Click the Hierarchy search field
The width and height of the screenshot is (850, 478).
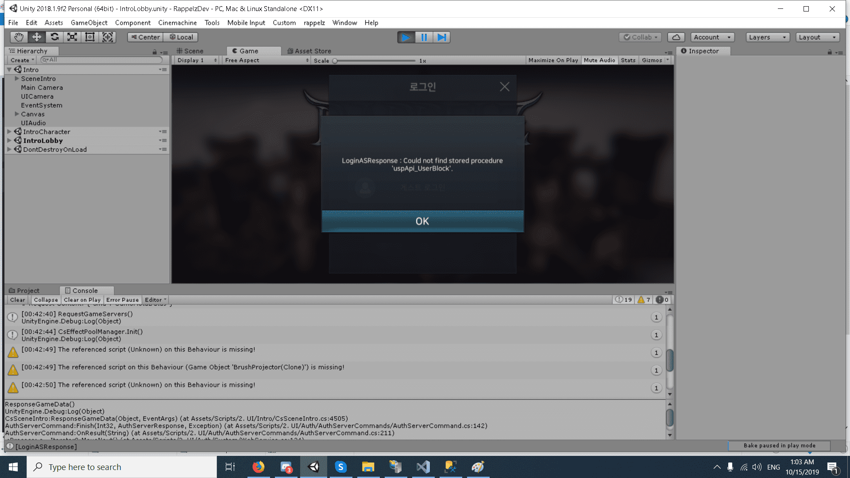click(101, 60)
